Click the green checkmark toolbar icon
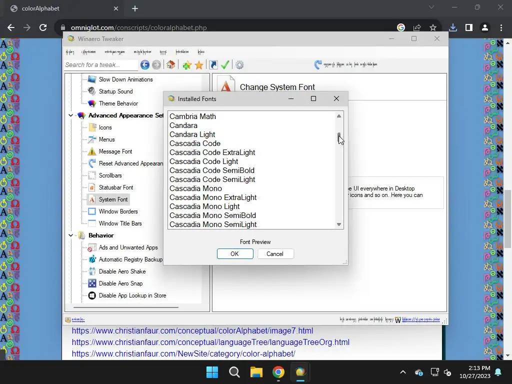This screenshot has height=384, width=512. [x=225, y=64]
